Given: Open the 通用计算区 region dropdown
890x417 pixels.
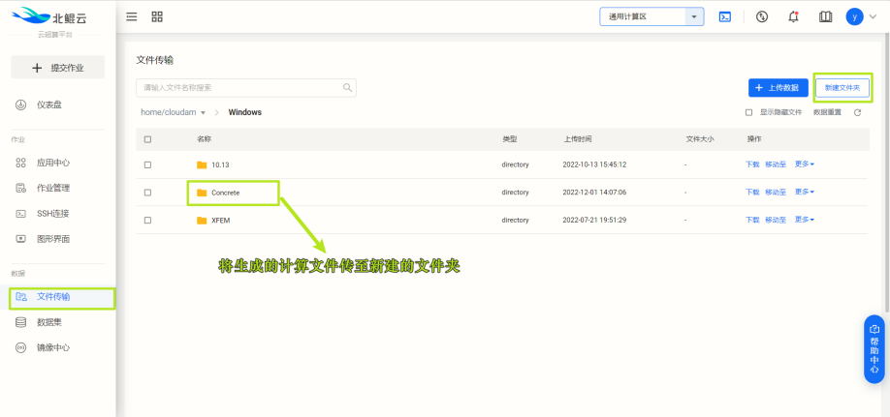Looking at the screenshot, I should point(652,16).
